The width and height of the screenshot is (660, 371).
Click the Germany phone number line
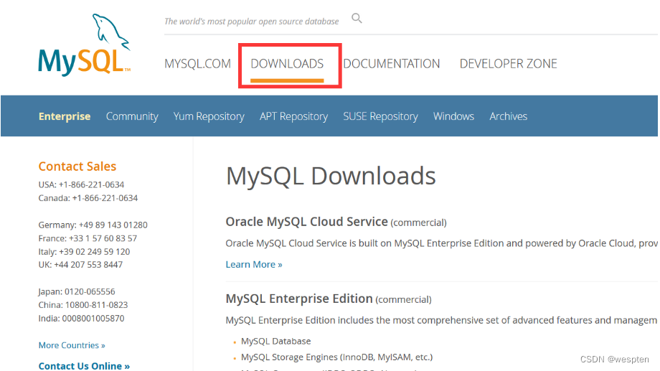93,225
